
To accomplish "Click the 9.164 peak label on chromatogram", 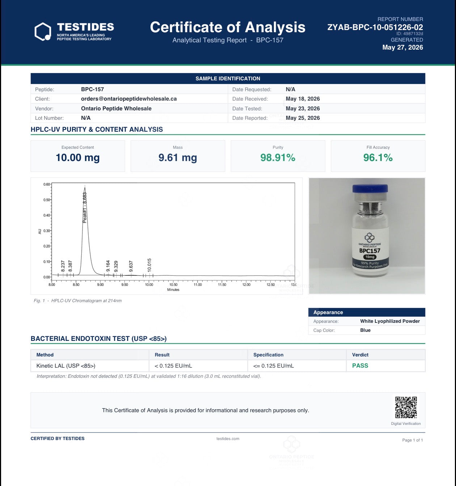I will [x=108, y=266].
